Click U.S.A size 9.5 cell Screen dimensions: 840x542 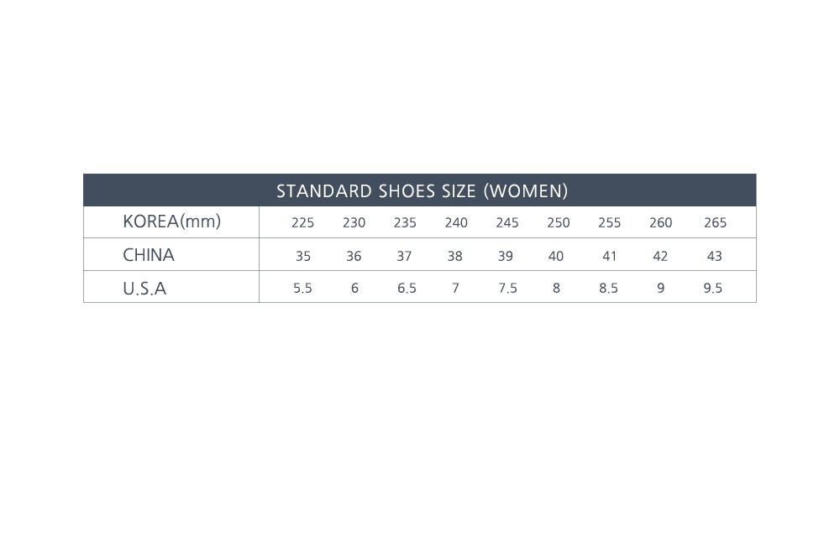pyautogui.click(x=712, y=289)
